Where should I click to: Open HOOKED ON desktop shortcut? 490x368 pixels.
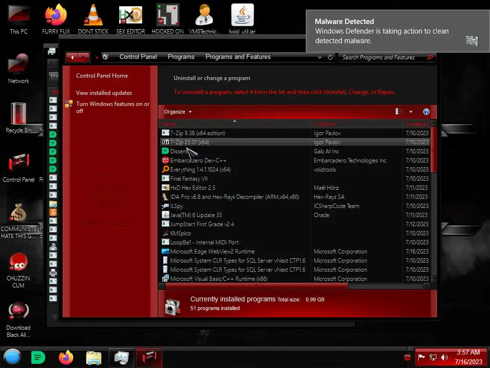pyautogui.click(x=168, y=19)
